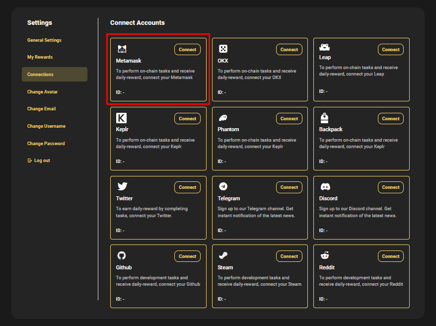Open General Settings in sidebar
The height and width of the screenshot is (326, 436).
(44, 40)
